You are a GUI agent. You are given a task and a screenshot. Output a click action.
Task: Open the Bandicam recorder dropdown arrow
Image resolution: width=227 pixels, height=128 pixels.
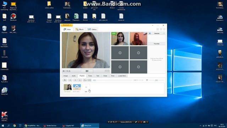click(x=109, y=122)
